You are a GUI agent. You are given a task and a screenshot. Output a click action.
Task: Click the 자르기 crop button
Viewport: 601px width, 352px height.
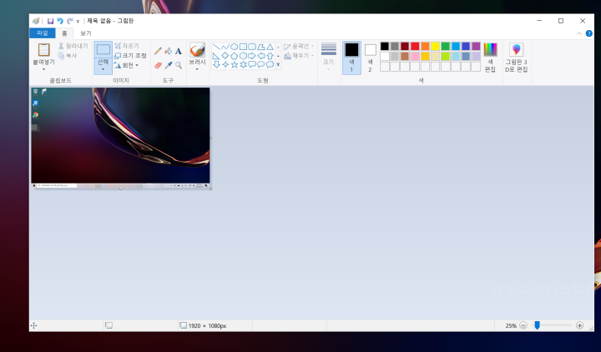click(x=127, y=46)
